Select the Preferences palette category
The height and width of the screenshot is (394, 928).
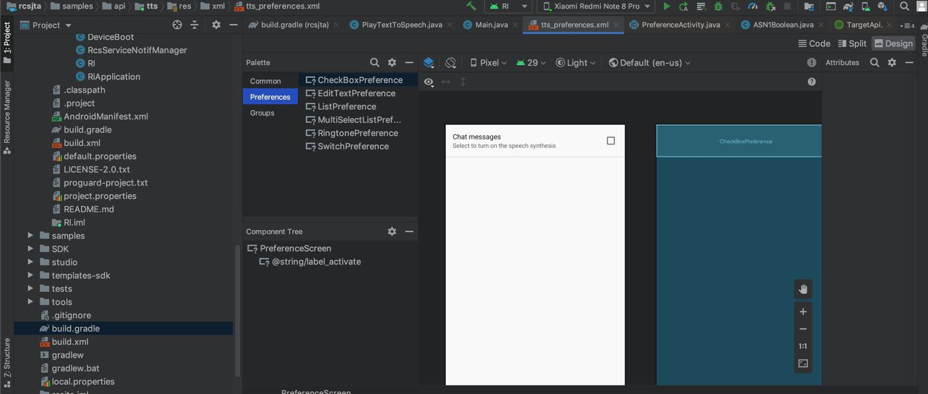click(270, 97)
